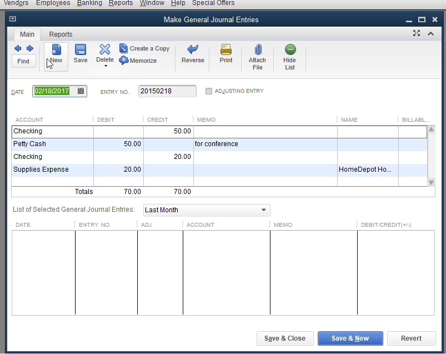Screen dimensions: 446x354
Task: Click the 50.00 debit cell
Action: coord(119,144)
